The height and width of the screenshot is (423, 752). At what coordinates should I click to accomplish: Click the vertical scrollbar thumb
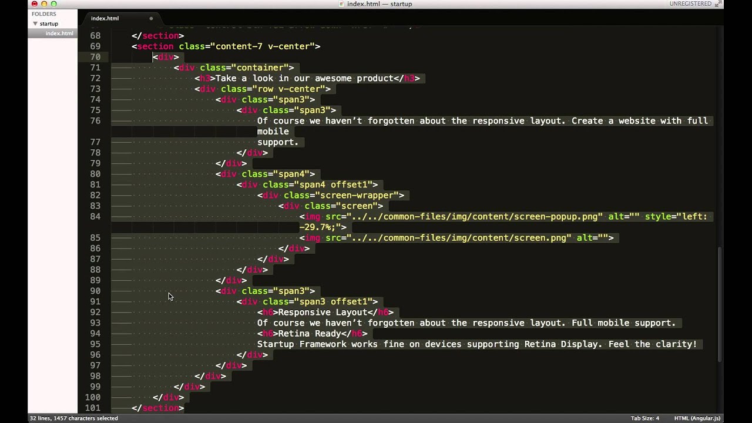click(x=720, y=305)
